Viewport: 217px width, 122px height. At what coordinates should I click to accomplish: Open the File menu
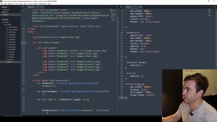pyautogui.click(x=2, y=4)
